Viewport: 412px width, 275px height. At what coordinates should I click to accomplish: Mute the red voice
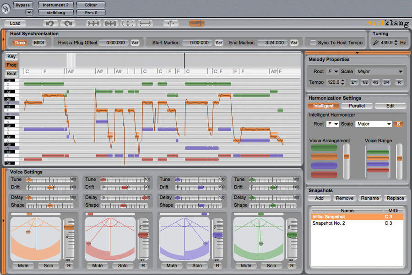point(98,265)
